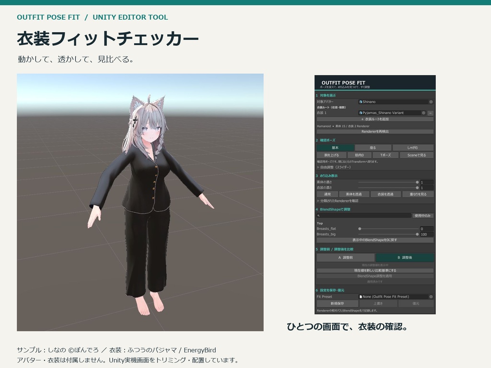Remove 衣装 1 with the minus button
The image size is (491, 368).
coord(431,113)
